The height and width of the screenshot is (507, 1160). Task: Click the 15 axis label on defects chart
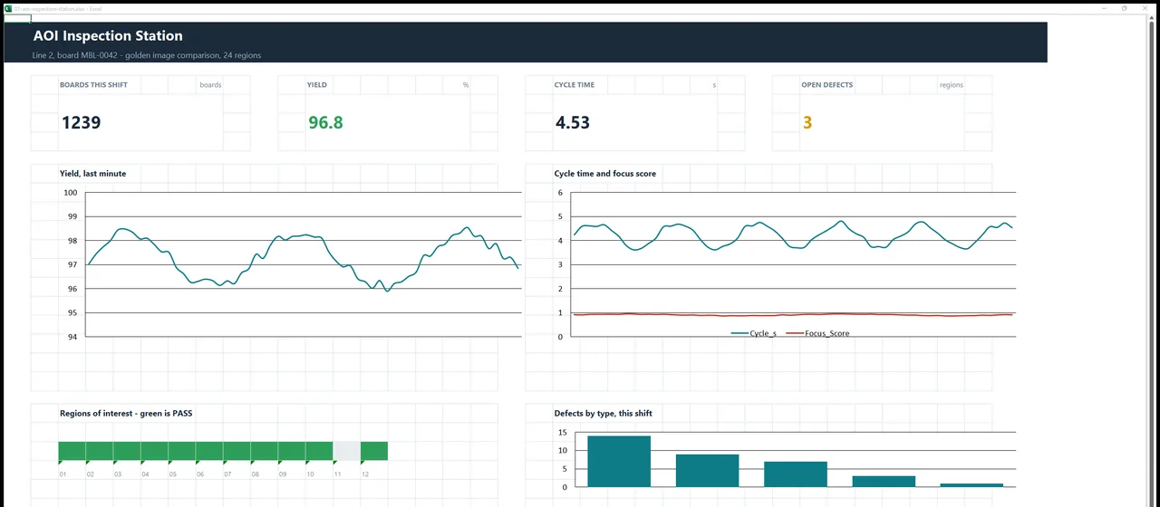(561, 432)
